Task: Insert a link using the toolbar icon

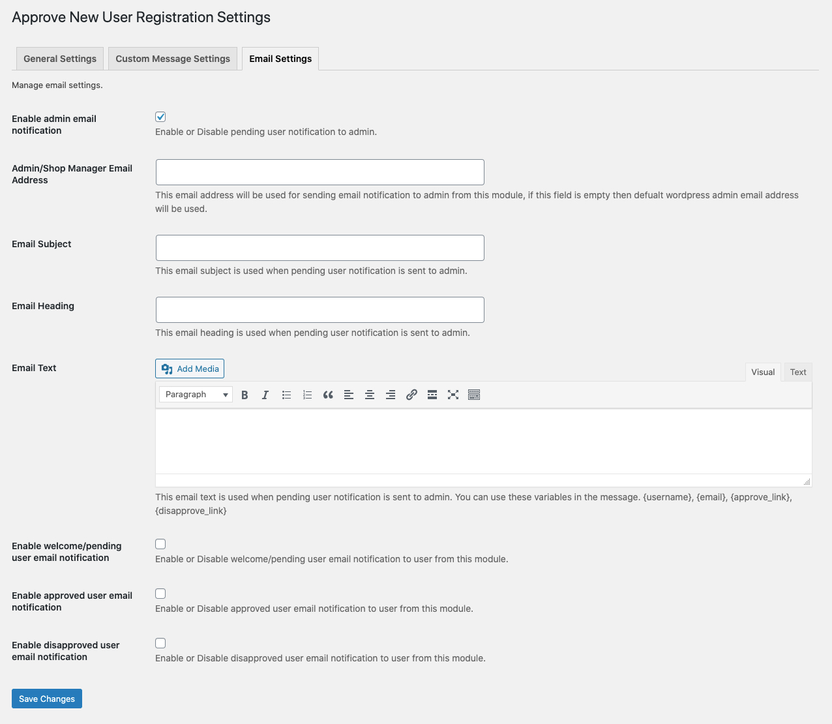Action: pos(411,395)
